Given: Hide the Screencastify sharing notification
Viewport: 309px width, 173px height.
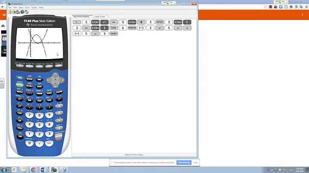Looking at the screenshot, I should pyautogui.click(x=196, y=163).
